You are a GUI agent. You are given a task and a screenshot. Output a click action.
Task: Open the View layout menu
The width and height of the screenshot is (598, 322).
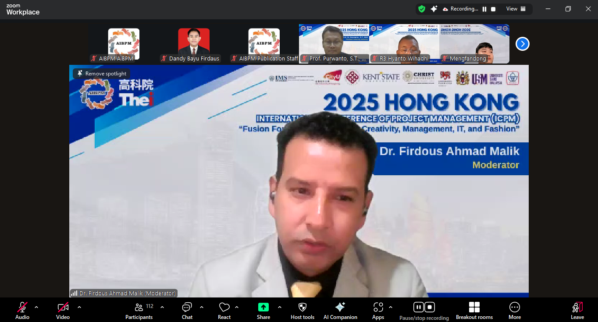coord(516,9)
